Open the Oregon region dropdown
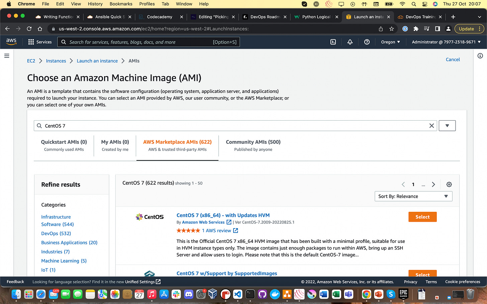The height and width of the screenshot is (304, 487). (390, 42)
